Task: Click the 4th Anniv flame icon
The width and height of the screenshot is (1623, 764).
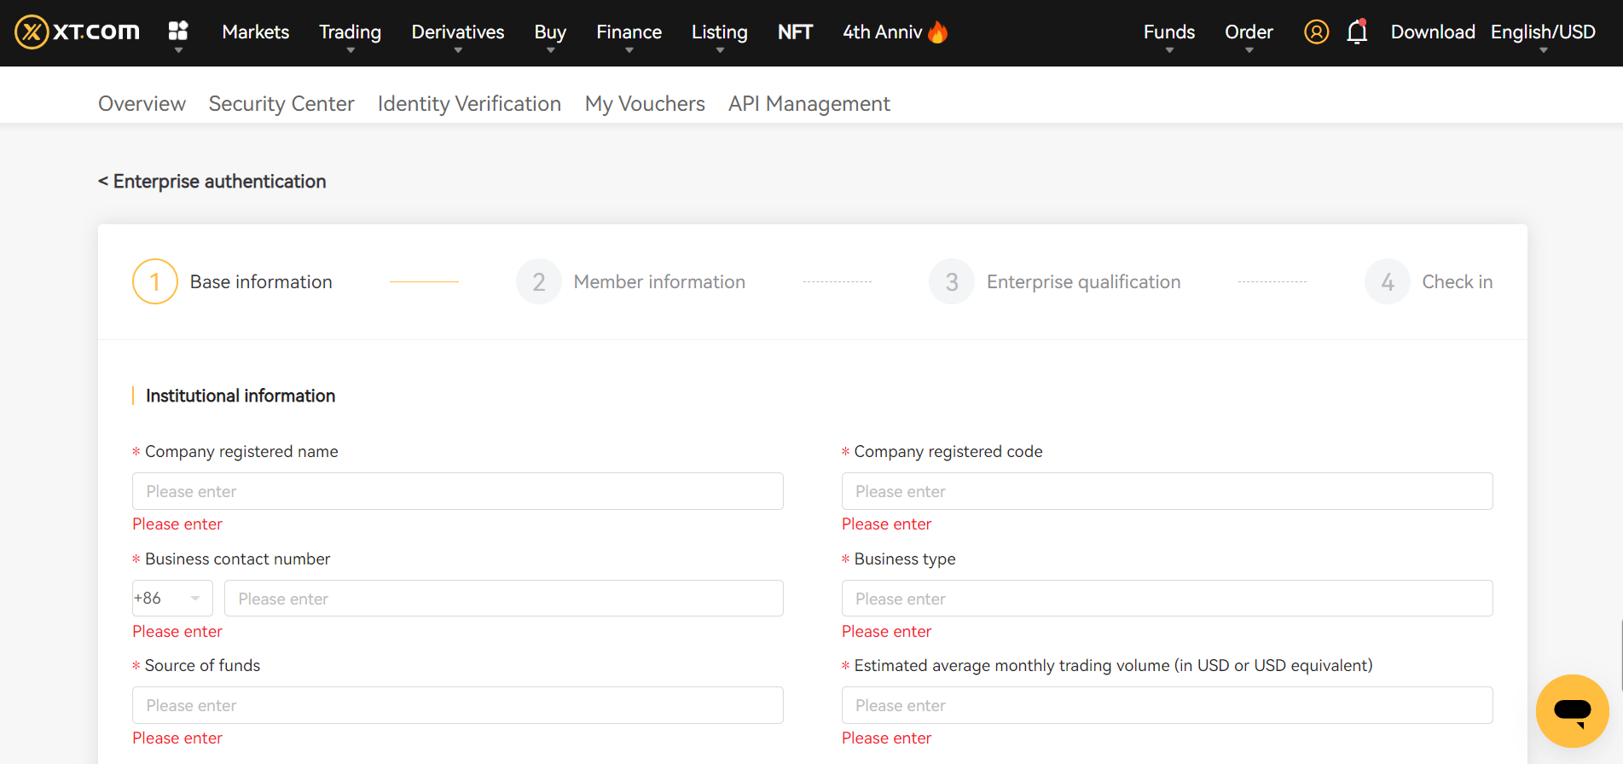Action: click(938, 32)
